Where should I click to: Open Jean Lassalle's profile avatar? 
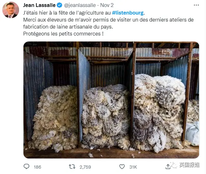click(x=11, y=10)
